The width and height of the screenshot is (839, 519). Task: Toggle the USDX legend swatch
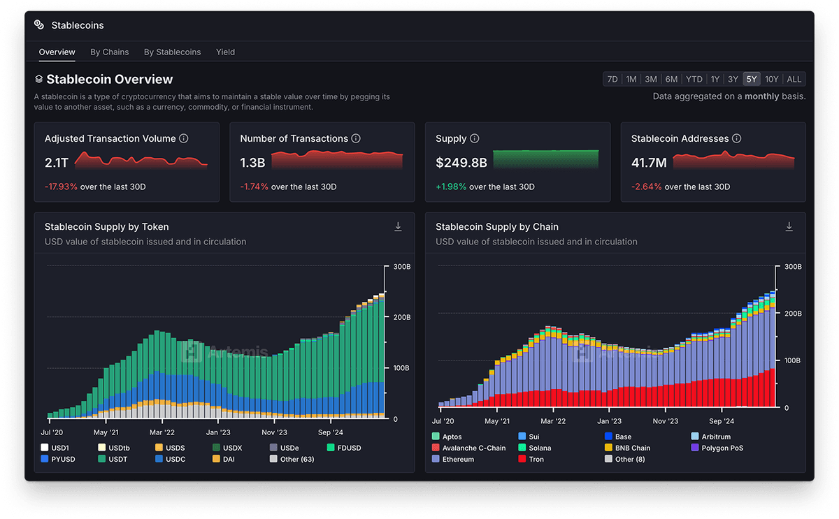pyautogui.click(x=216, y=448)
